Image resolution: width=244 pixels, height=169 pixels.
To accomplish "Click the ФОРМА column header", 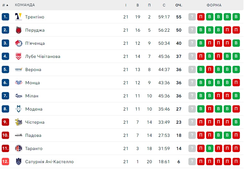I will pyautogui.click(x=214, y=5).
